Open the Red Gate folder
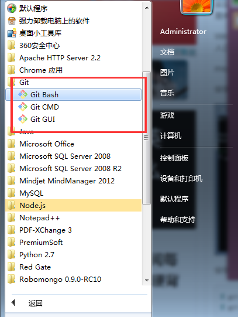 [74, 267]
